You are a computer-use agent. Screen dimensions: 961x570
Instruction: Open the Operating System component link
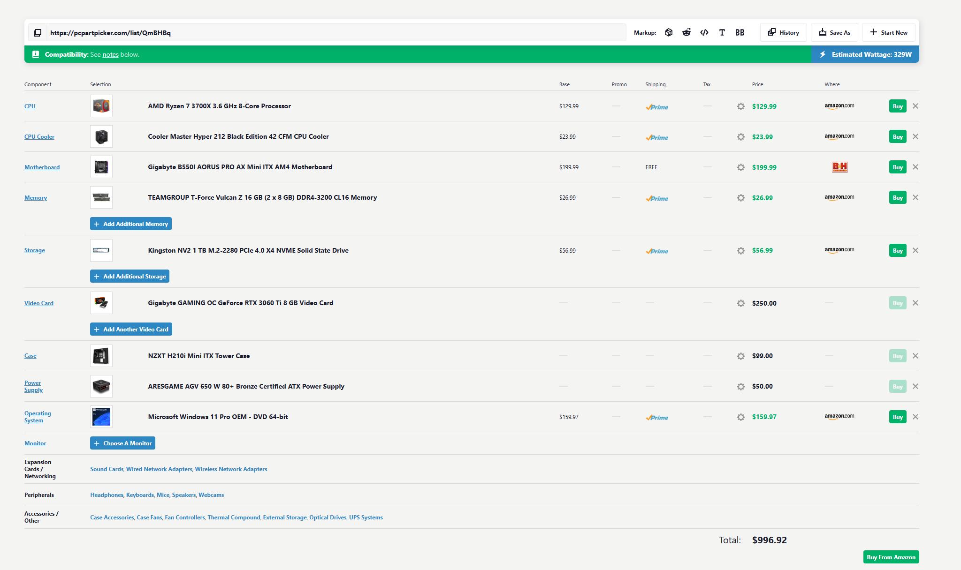38,417
